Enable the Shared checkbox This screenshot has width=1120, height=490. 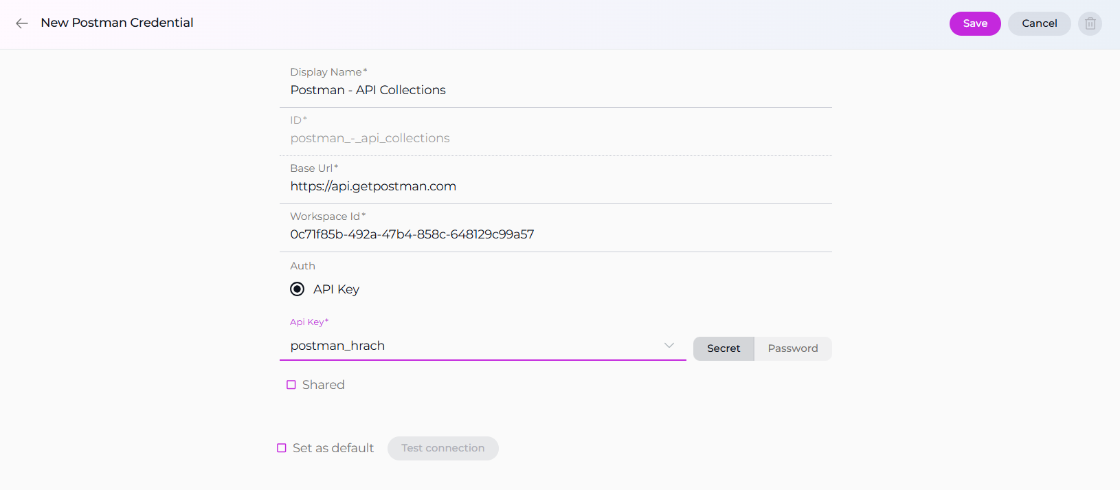tap(291, 385)
